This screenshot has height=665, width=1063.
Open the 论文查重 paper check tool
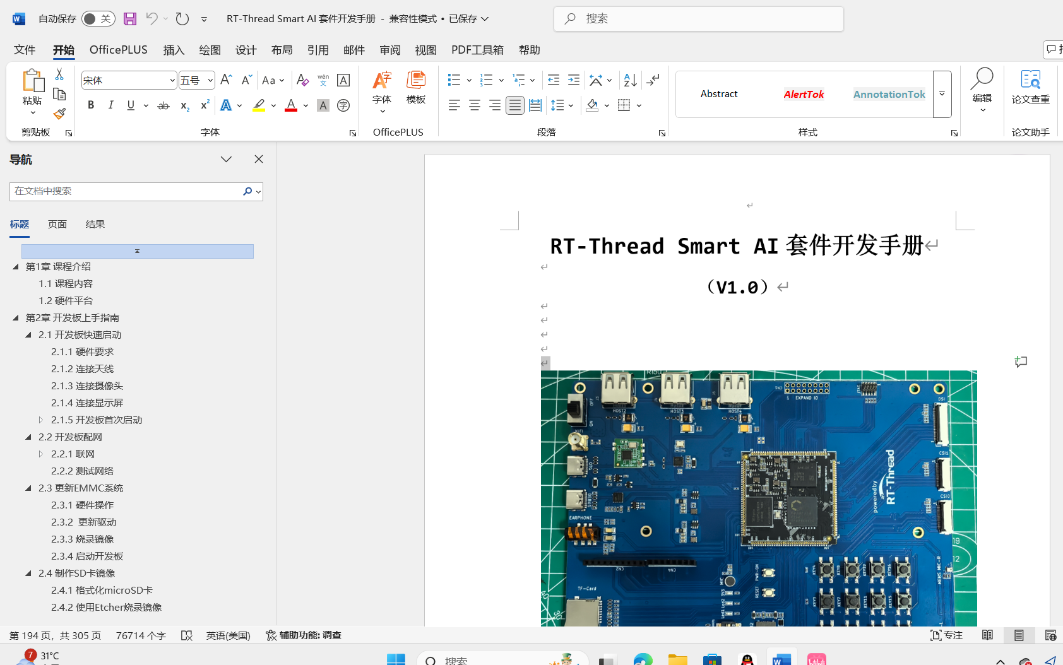click(x=1030, y=88)
